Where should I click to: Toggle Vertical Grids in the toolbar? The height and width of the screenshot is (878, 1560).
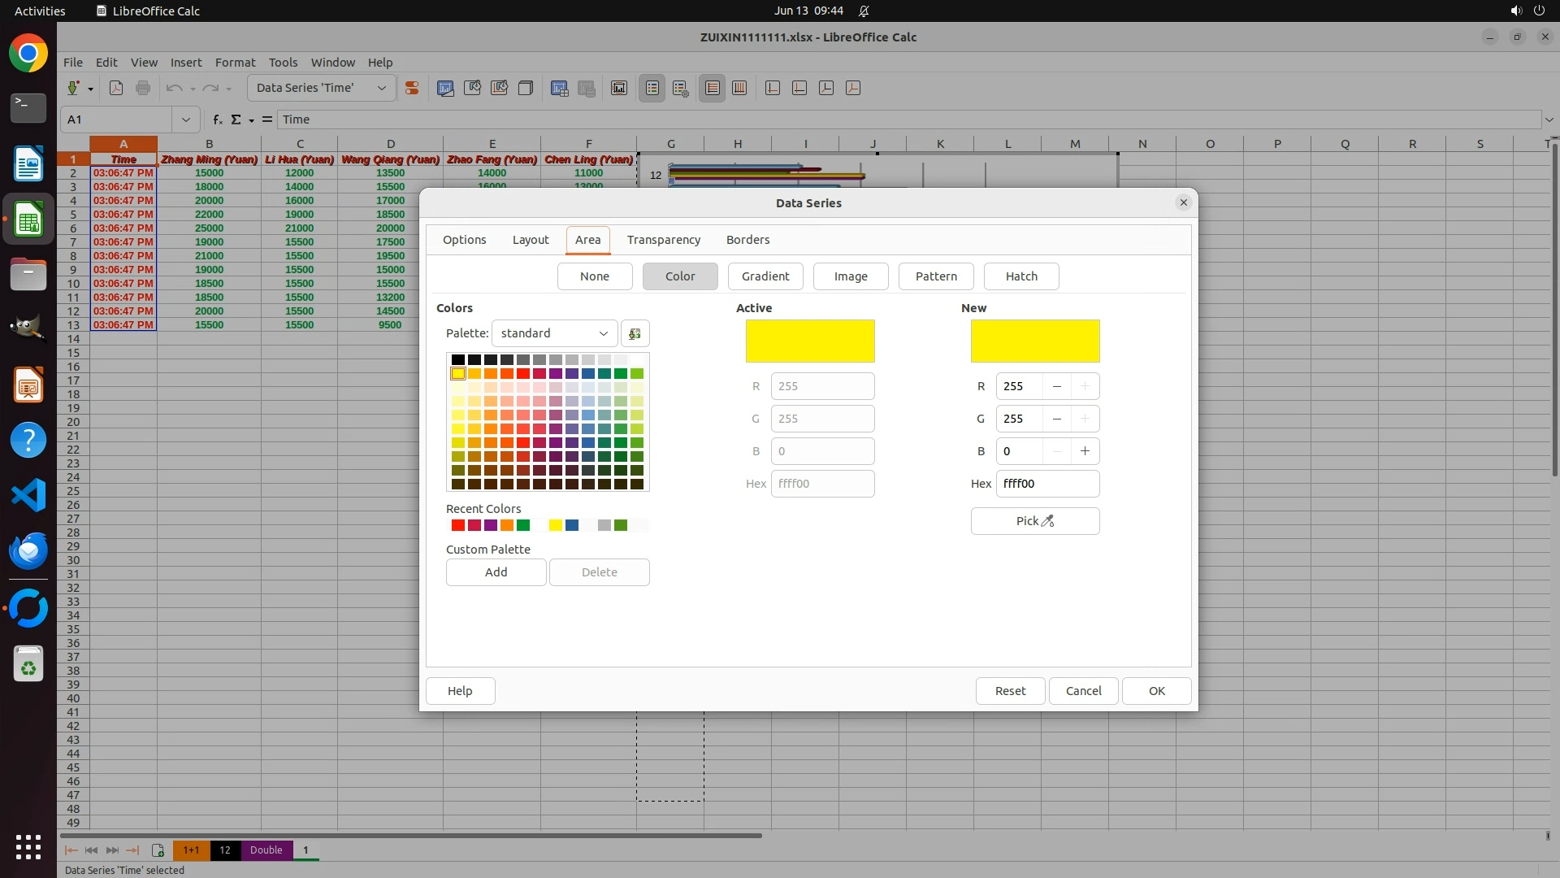[x=739, y=88]
